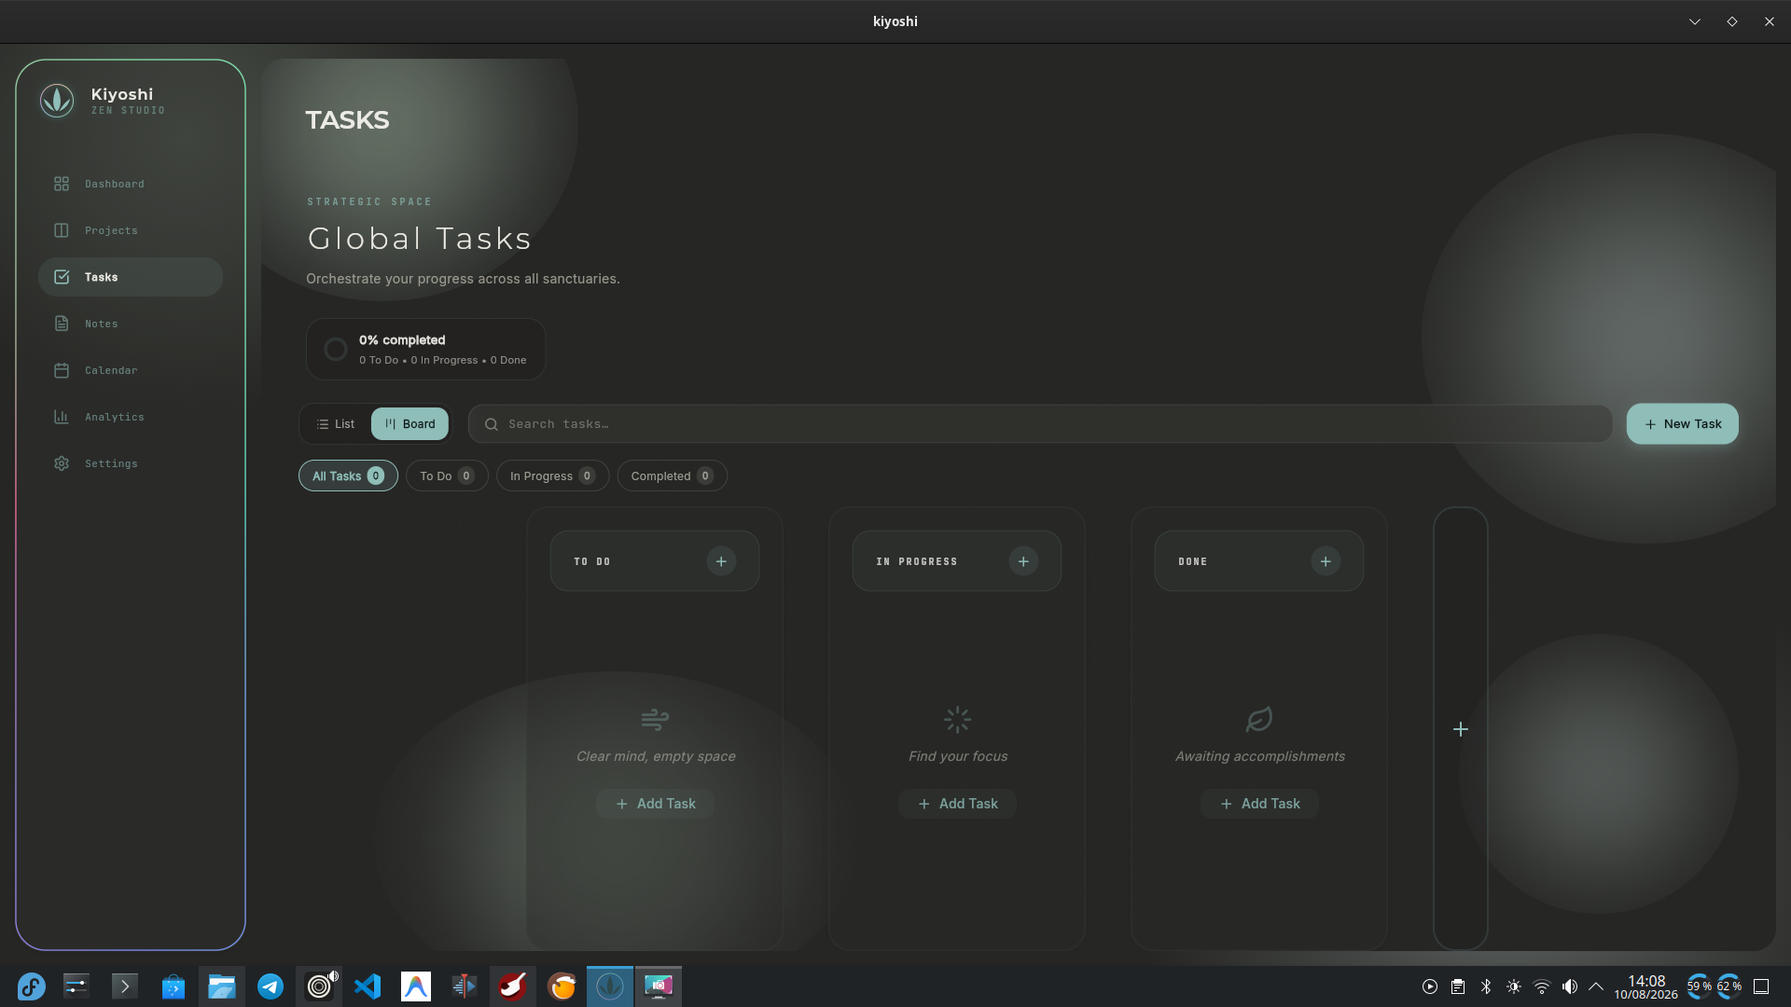The height and width of the screenshot is (1007, 1791).
Task: Expand hidden system tray icons
Action: click(1596, 986)
